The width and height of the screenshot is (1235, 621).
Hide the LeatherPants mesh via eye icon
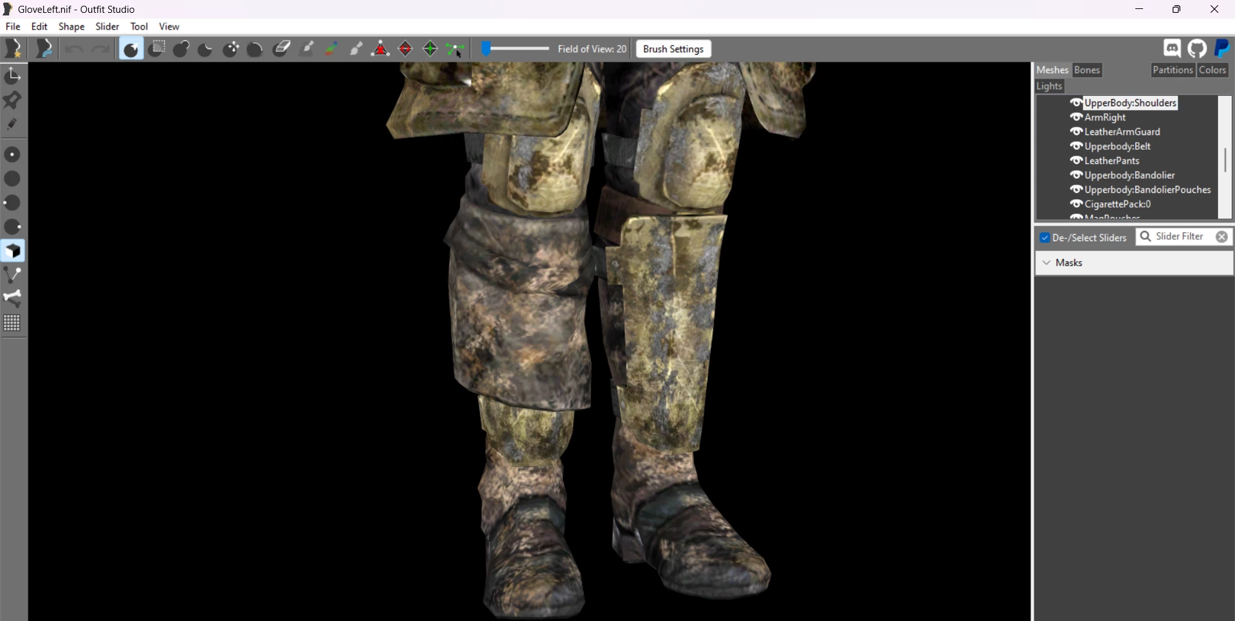coord(1076,161)
